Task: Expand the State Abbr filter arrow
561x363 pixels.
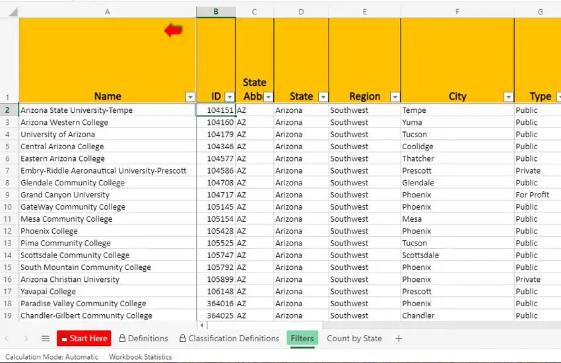Action: (269, 96)
